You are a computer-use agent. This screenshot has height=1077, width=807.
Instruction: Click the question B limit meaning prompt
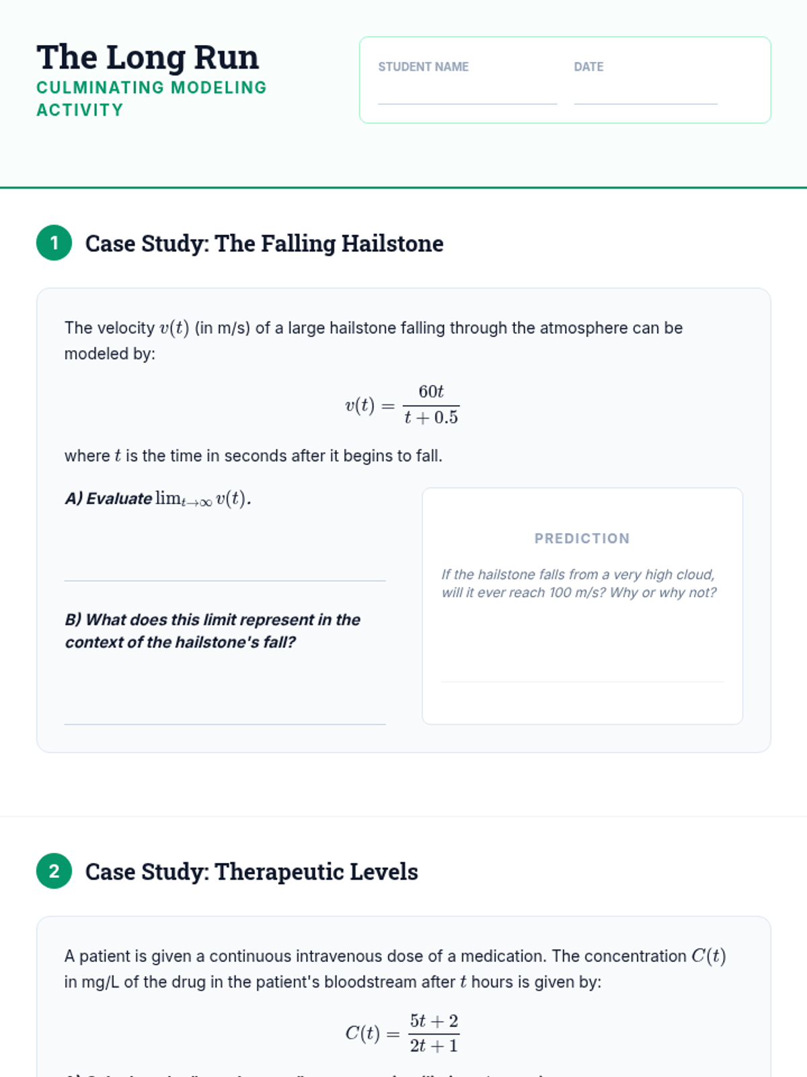(213, 631)
